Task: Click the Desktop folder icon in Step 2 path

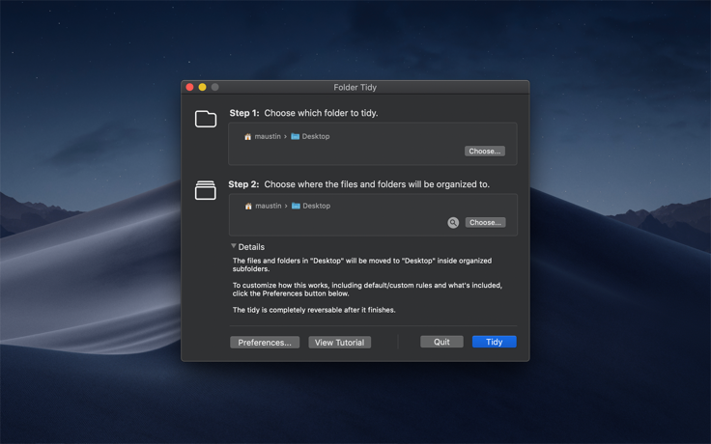Action: click(x=296, y=206)
